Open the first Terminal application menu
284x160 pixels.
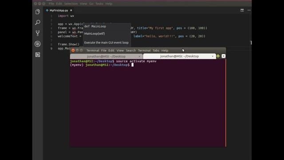click(x=93, y=50)
